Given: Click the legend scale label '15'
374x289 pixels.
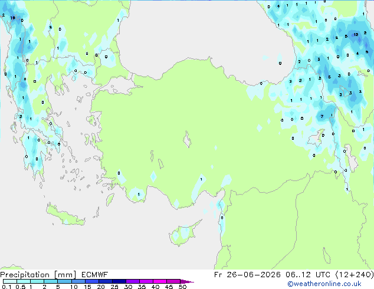Looking at the screenshot, I should click(87, 287).
